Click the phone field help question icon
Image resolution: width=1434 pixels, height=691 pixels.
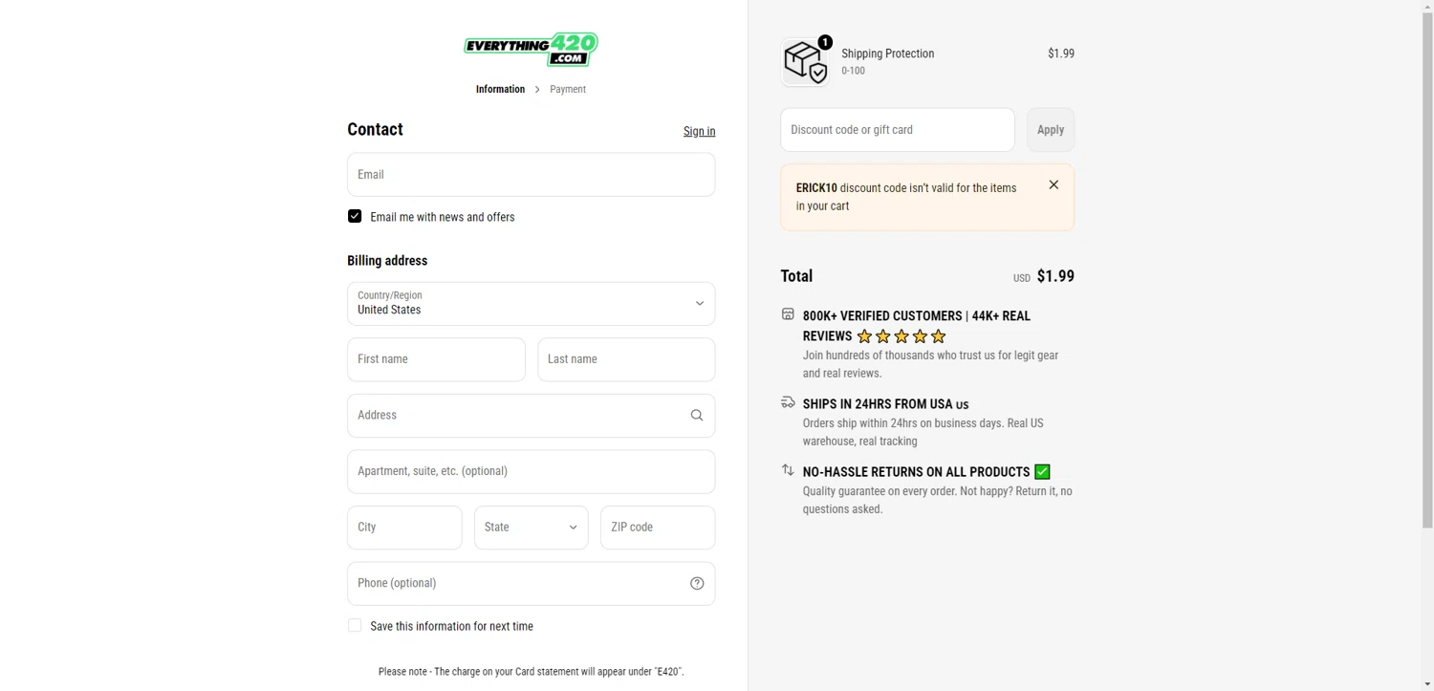(697, 583)
